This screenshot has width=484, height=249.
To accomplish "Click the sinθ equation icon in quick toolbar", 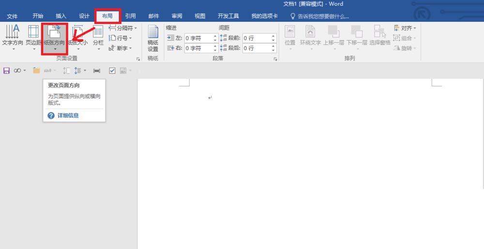I will [47, 71].
